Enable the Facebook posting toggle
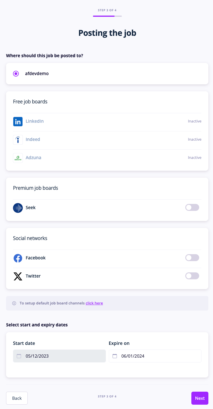The height and width of the screenshot is (409, 213). (x=192, y=258)
